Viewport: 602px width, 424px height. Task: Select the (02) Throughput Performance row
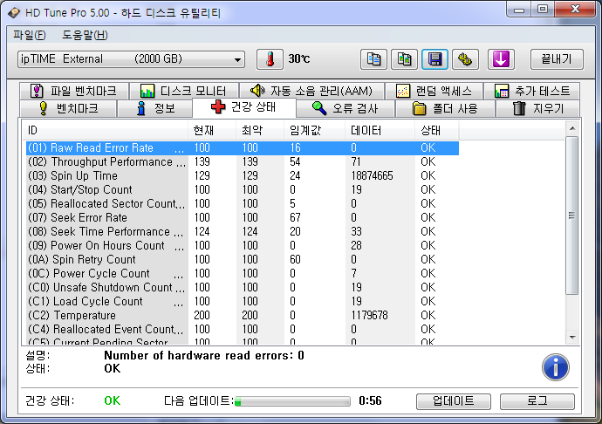[243, 161]
